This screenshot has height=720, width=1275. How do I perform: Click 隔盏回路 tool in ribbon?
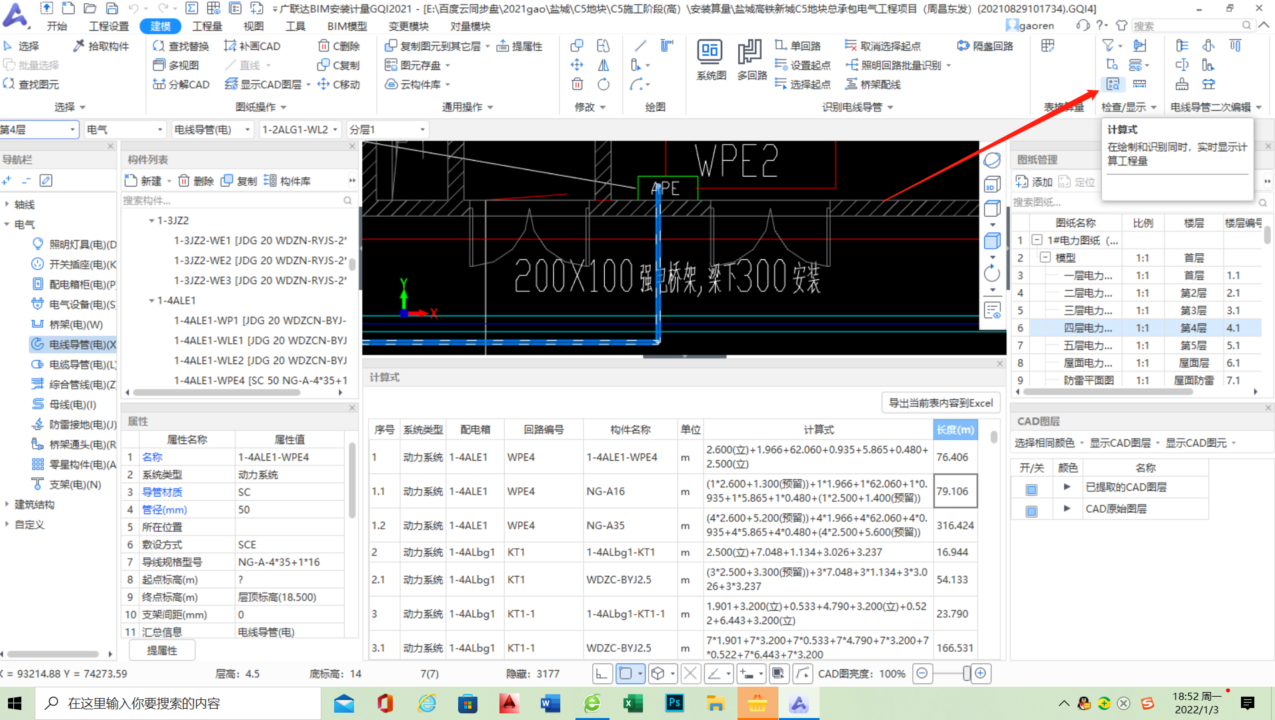pos(985,46)
